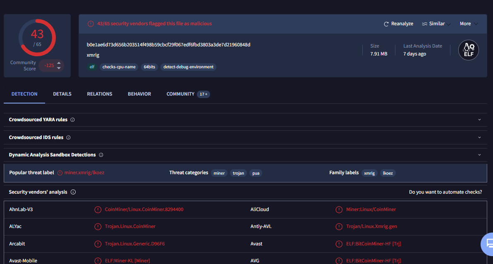The image size is (493, 264).
Task: Click alert icon next to miner.xmrig/lkoez label
Action: click(60, 173)
